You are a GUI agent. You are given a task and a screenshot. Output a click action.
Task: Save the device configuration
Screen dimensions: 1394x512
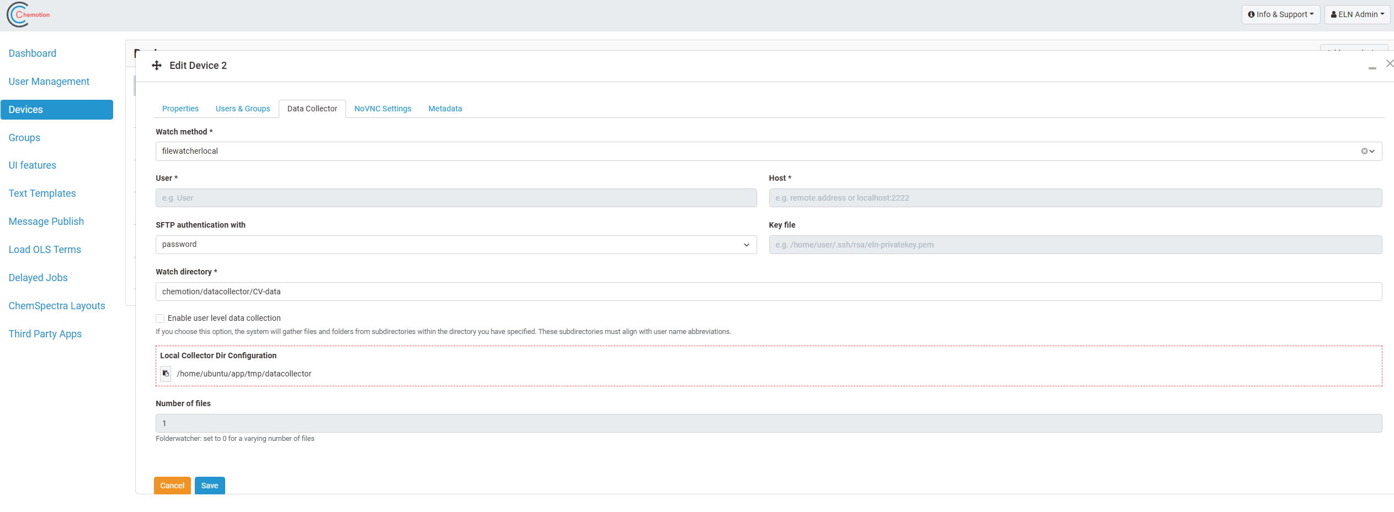tap(210, 486)
